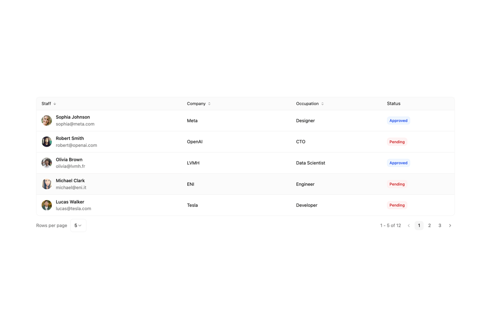Click the ENI company cell

[x=190, y=184]
